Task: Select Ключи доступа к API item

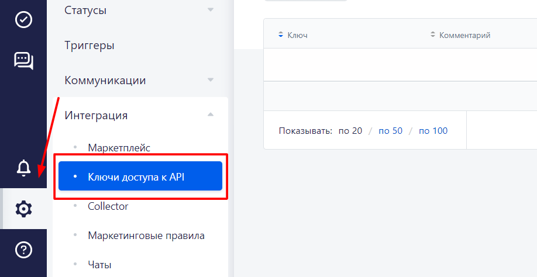Action: [x=136, y=176]
